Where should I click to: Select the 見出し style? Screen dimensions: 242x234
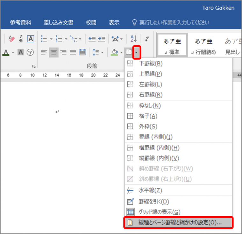pyautogui.click(x=232, y=46)
